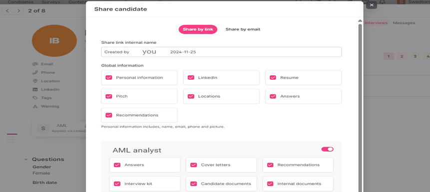
Task: Uncheck Candidate documents checkbox
Action: pos(194,184)
